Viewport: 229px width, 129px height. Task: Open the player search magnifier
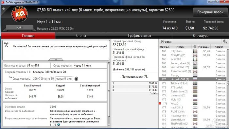pyautogui.click(x=225, y=42)
